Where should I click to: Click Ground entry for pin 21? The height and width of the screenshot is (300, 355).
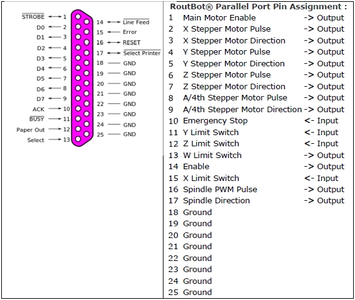(x=198, y=247)
